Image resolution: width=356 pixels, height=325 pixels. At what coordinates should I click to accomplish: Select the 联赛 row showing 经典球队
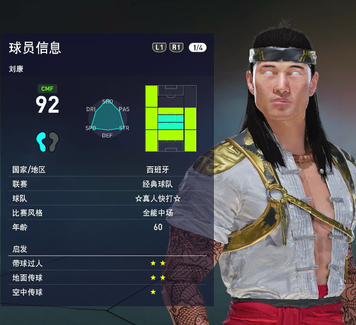[x=108, y=183]
